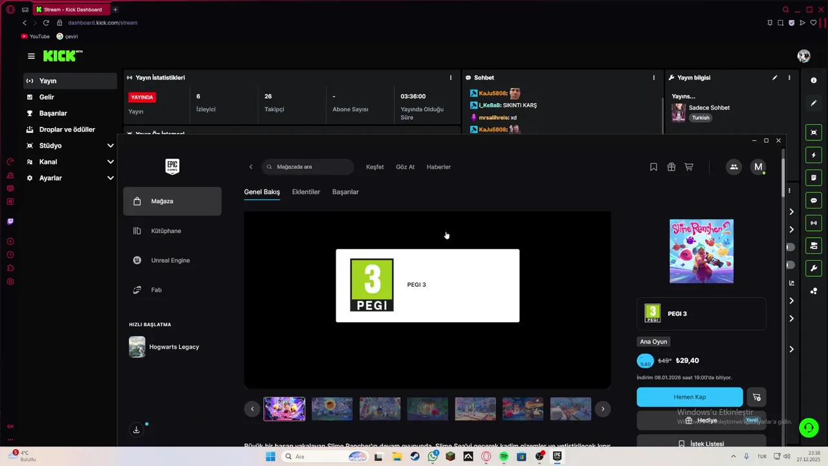Open the friends icon in Epic launcher
Screen dimensions: 828x466
click(734, 167)
